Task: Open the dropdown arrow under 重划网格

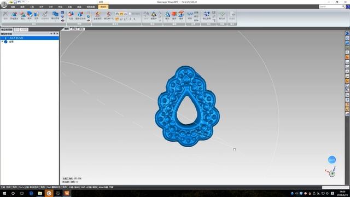Action: (x=55, y=21)
